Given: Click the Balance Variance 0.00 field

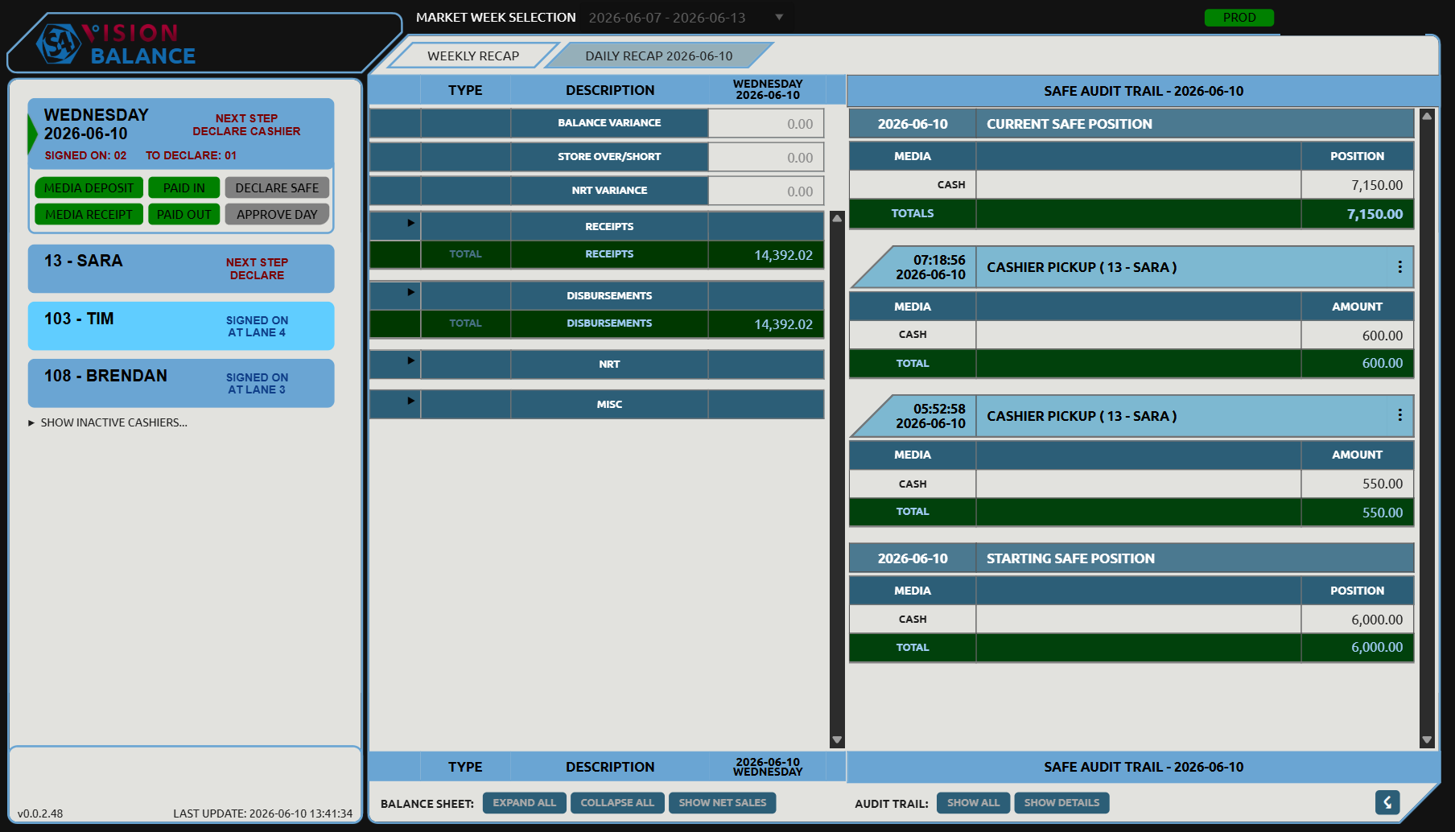Looking at the screenshot, I should [766, 124].
